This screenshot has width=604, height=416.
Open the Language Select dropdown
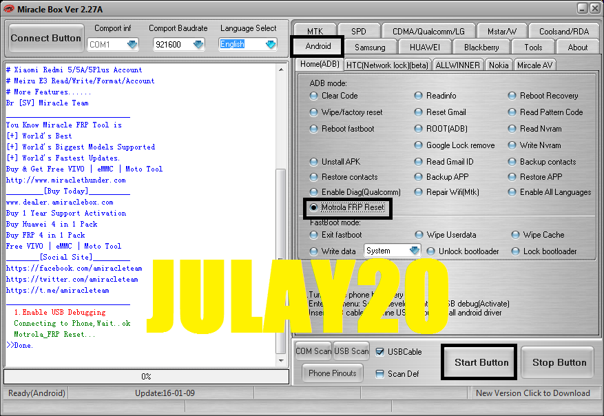pyautogui.click(x=248, y=45)
